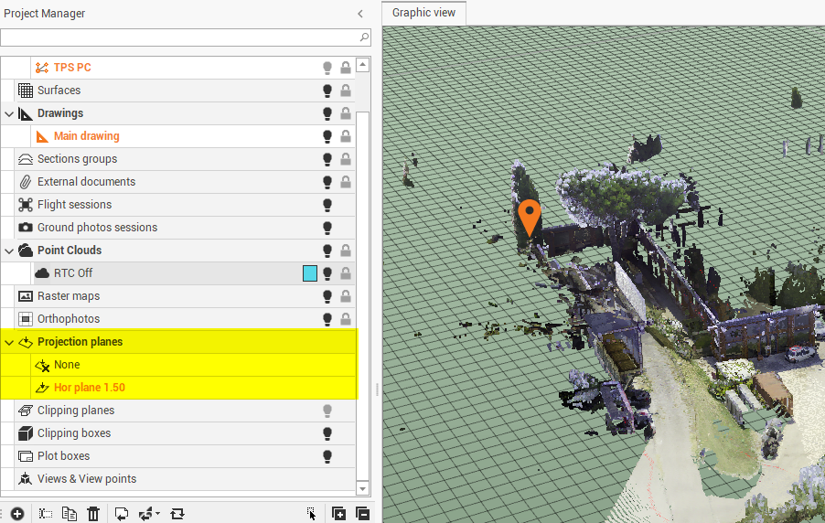Toggle visibility bulb for RTC Off
The width and height of the screenshot is (825, 523).
point(327,273)
